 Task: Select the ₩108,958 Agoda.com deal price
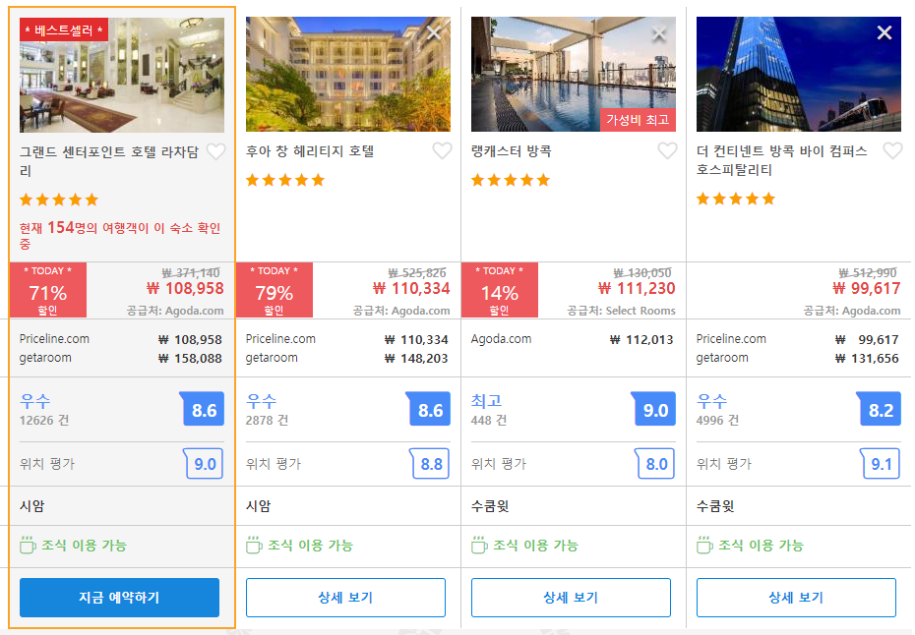(x=185, y=288)
